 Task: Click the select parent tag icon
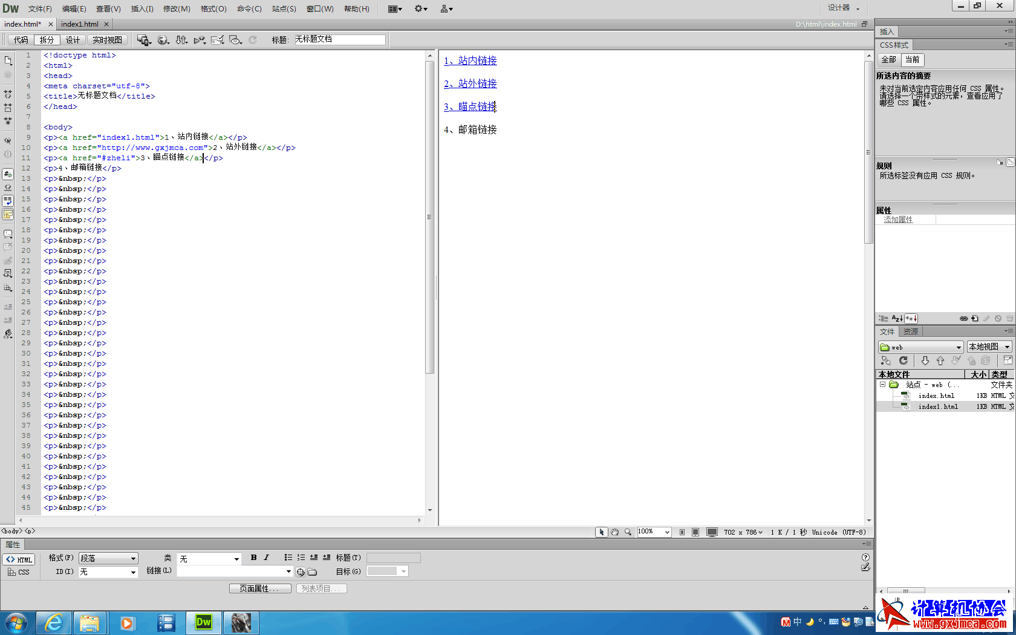click(8, 140)
